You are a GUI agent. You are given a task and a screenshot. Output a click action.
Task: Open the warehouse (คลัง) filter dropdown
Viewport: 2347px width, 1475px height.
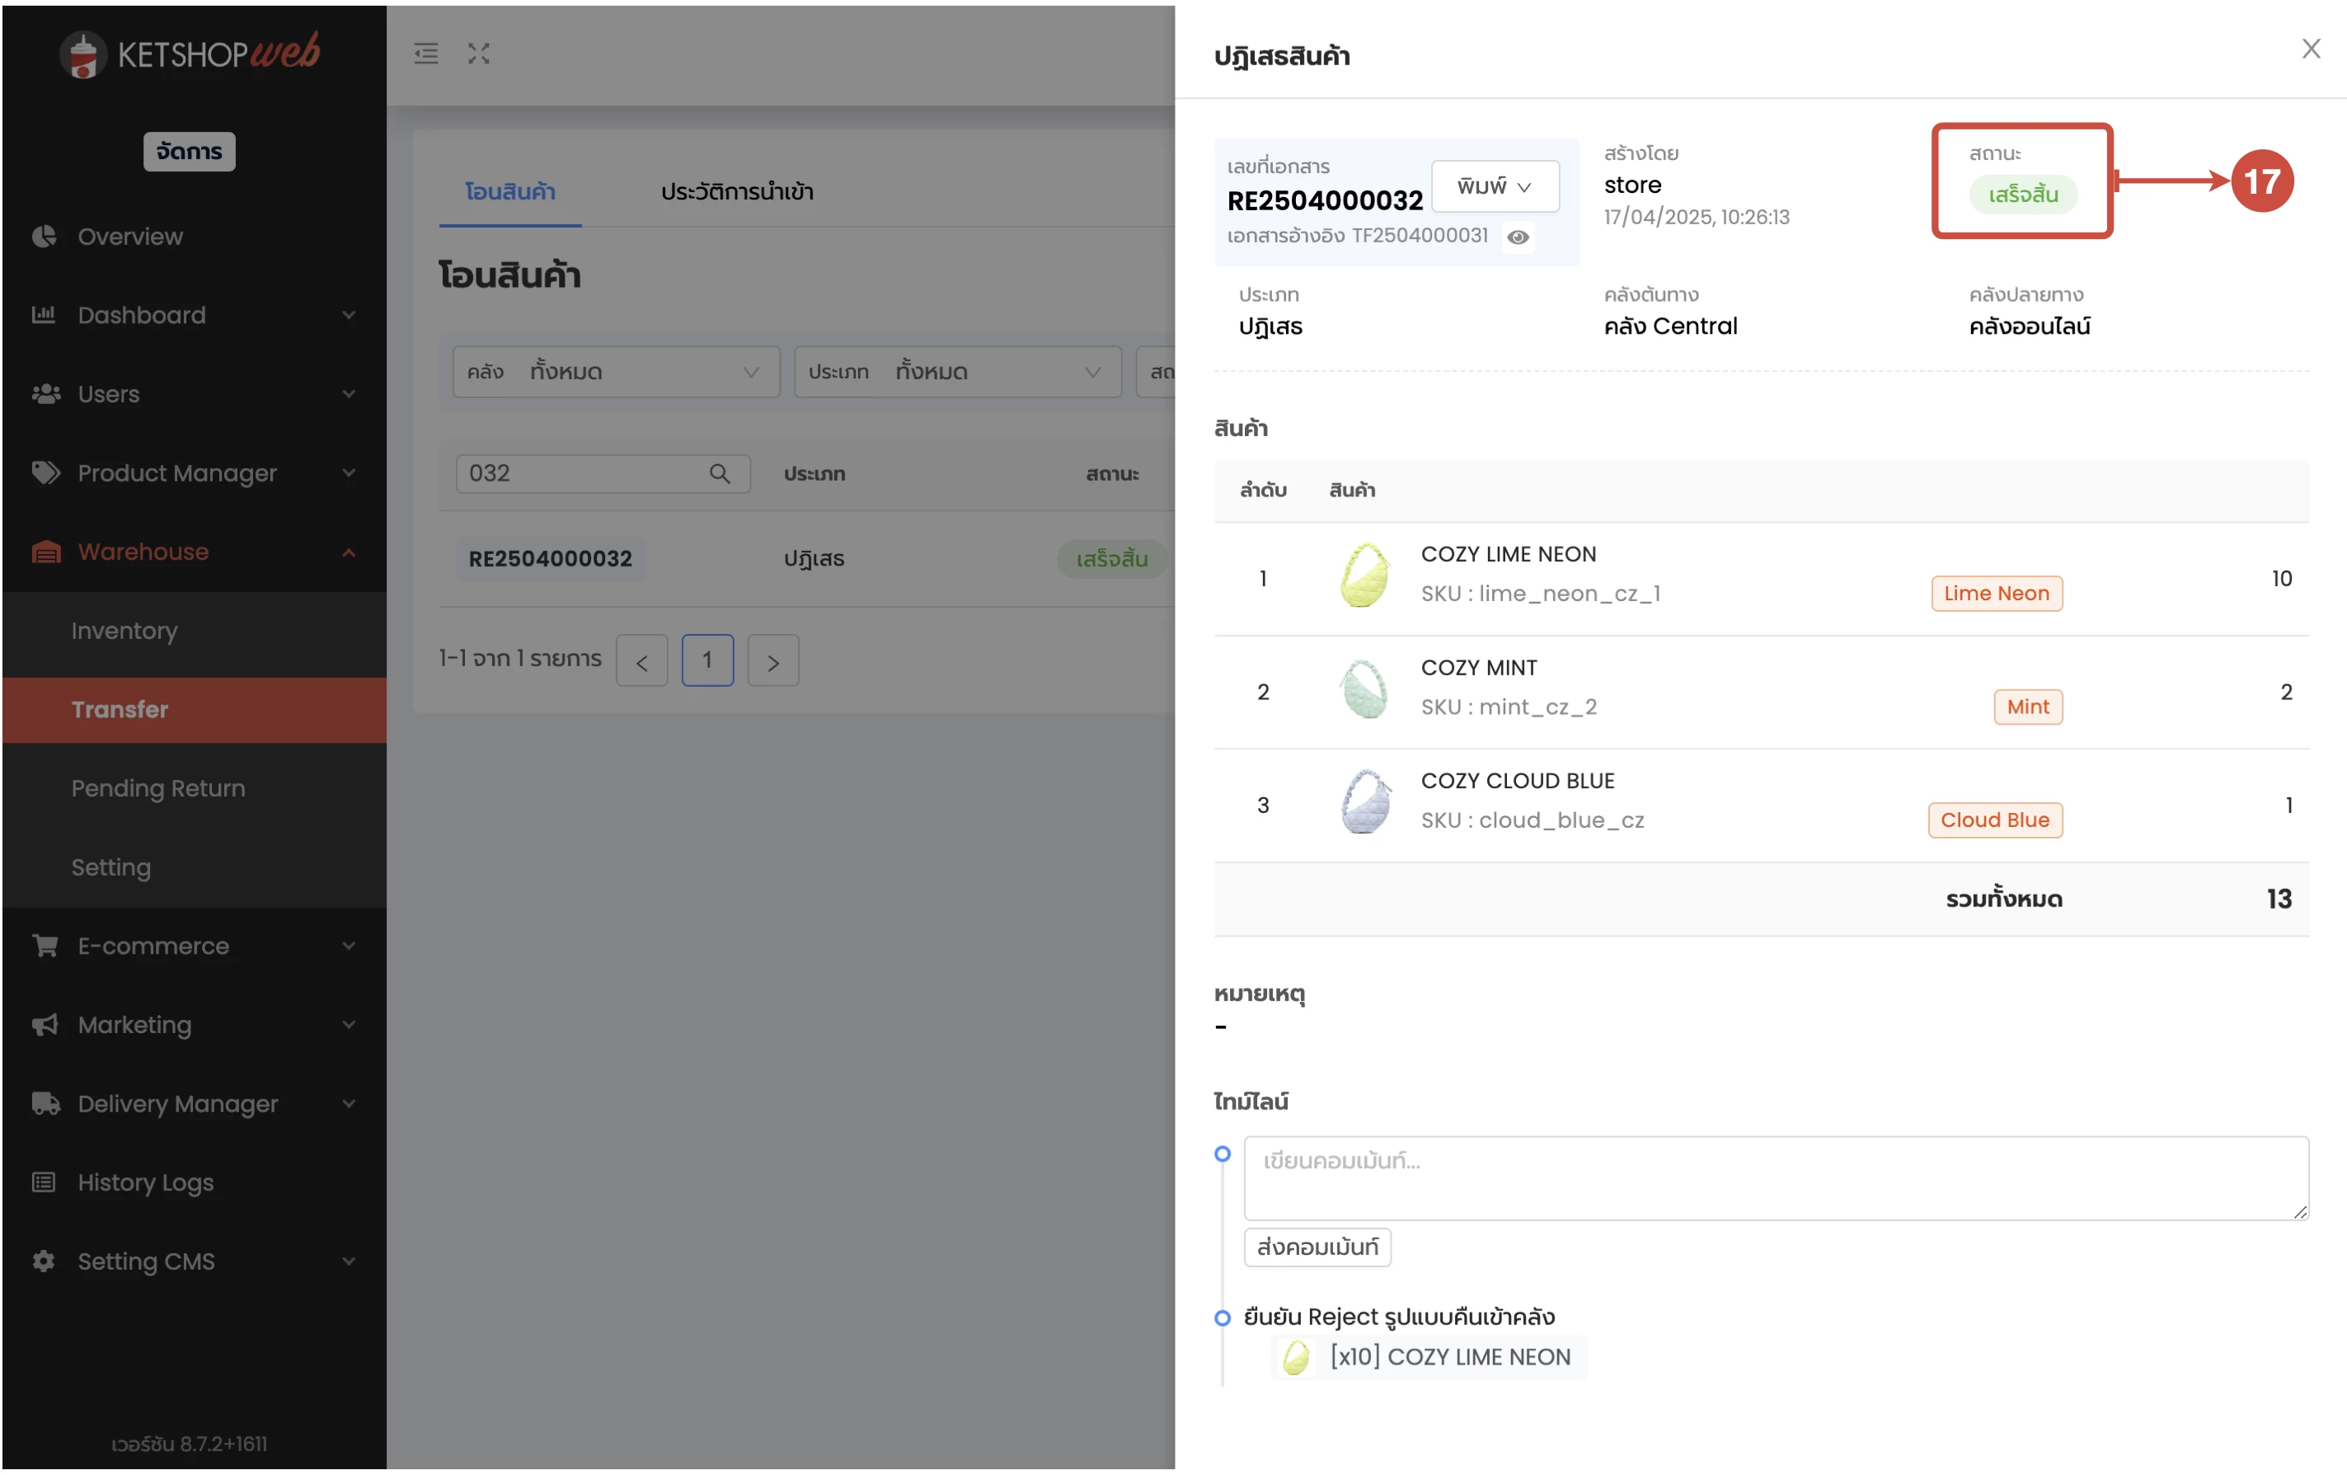[x=616, y=372]
